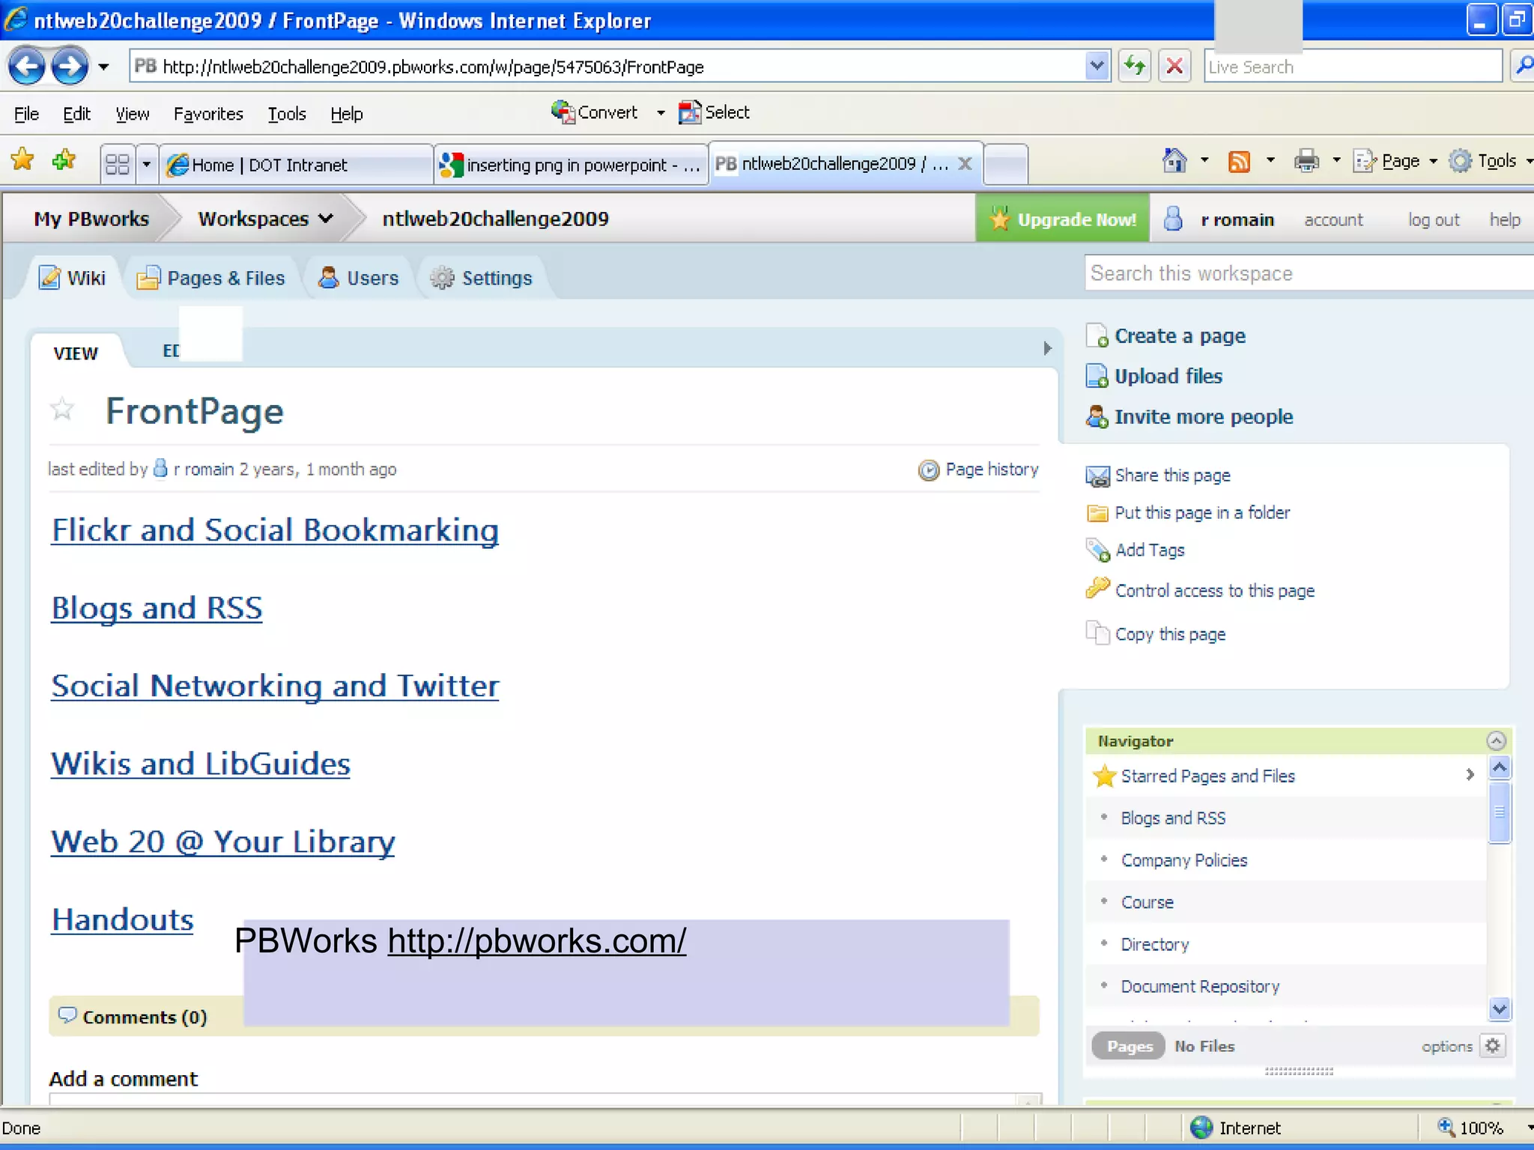Expand the Convert dropdown arrow
Image resolution: width=1534 pixels, height=1150 pixels.
pyautogui.click(x=661, y=113)
